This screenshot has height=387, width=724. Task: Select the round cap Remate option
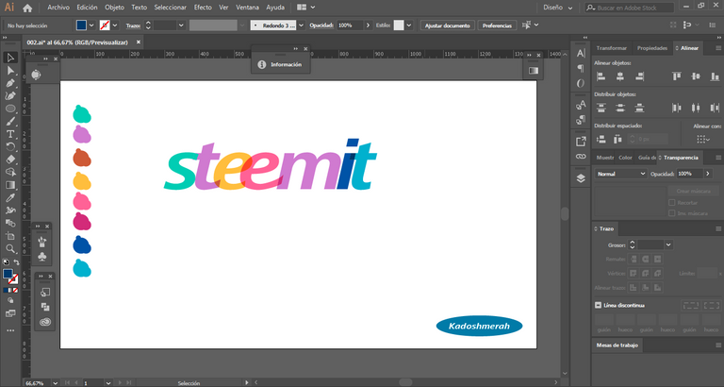click(646, 260)
